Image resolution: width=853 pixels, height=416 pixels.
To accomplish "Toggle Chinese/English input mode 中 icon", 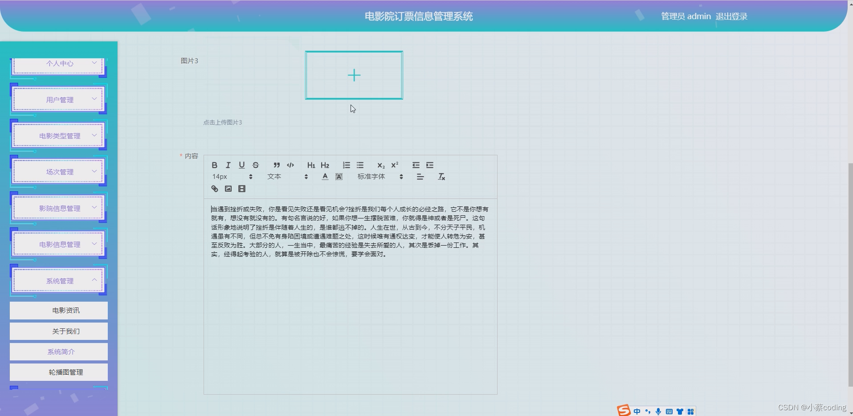I will (x=637, y=412).
